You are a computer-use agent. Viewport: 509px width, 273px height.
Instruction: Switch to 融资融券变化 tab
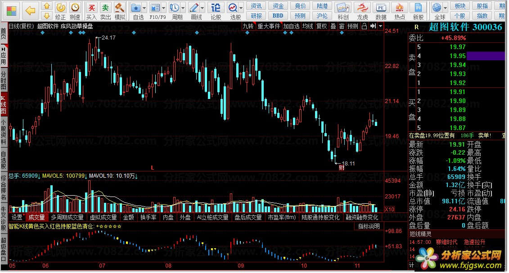coord(362,217)
